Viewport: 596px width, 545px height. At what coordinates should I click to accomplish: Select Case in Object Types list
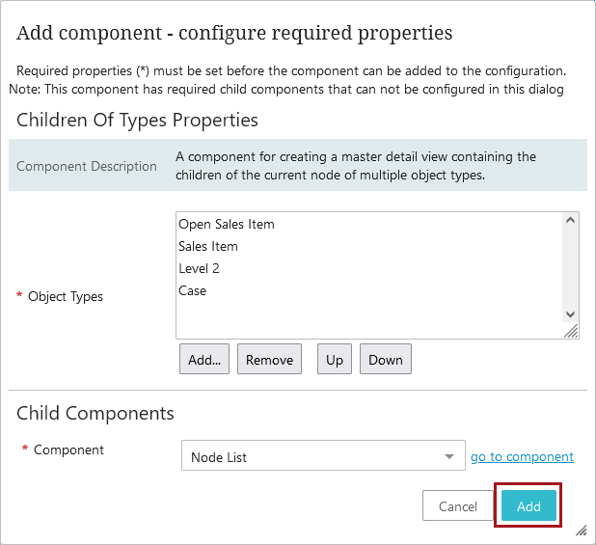click(192, 291)
